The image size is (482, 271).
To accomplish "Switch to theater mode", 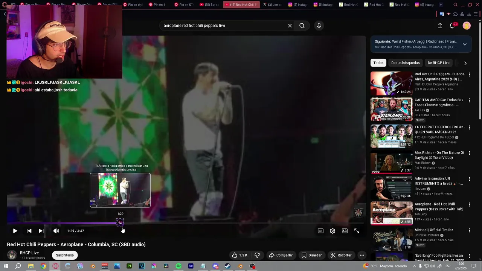I will tap(345, 231).
